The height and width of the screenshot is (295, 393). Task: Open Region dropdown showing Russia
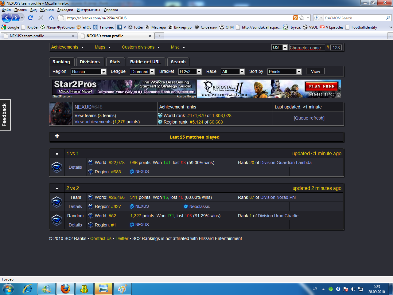pyautogui.click(x=88, y=72)
